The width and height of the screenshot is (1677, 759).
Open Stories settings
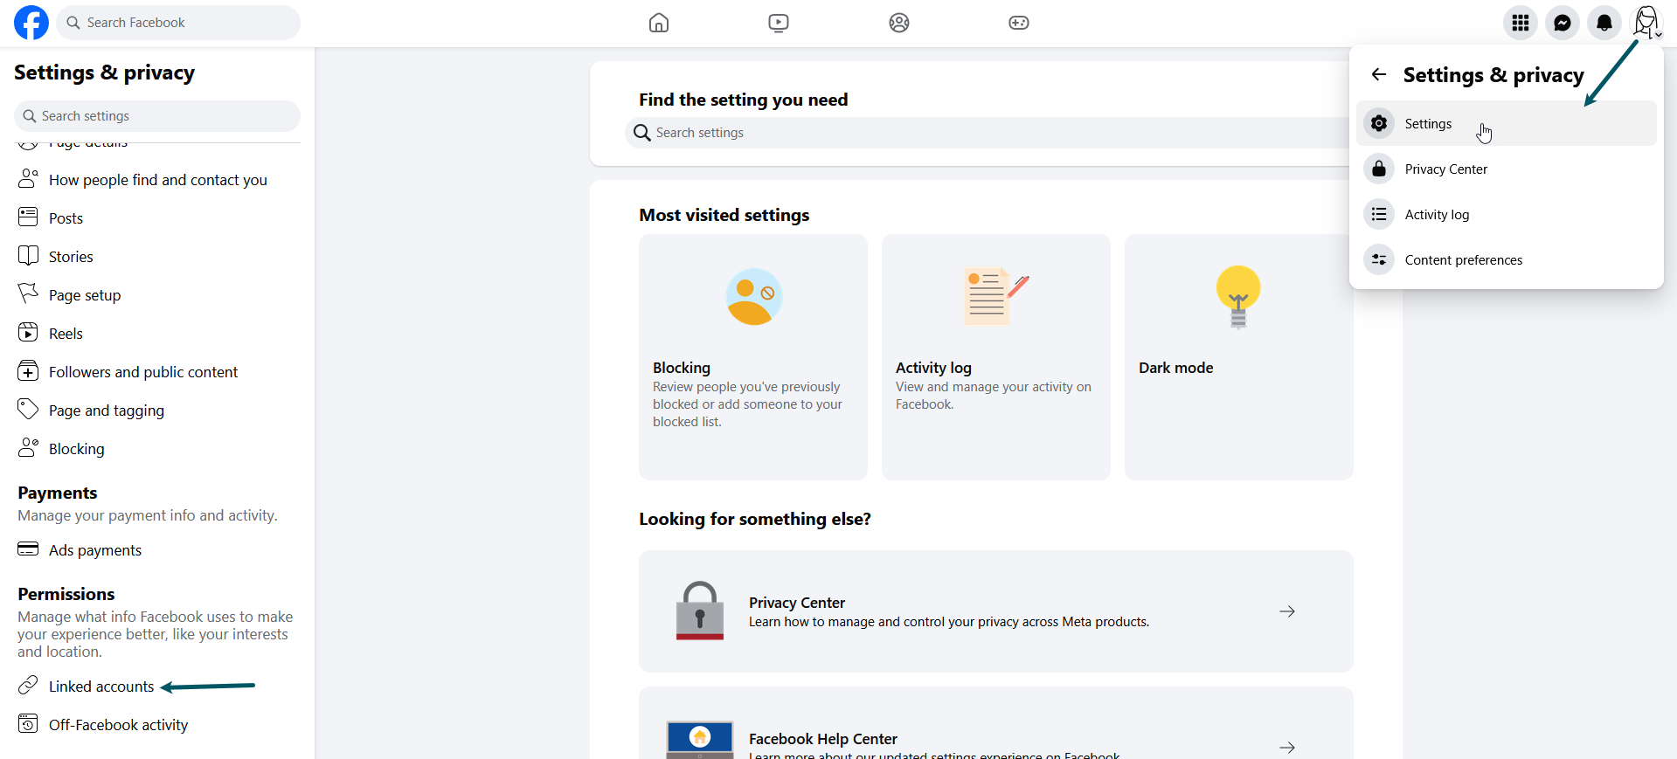tap(157, 257)
